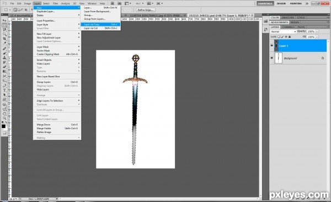The width and height of the screenshot is (331, 202).
Task: Click the lock icon on Background layer
Action: coord(323,58)
